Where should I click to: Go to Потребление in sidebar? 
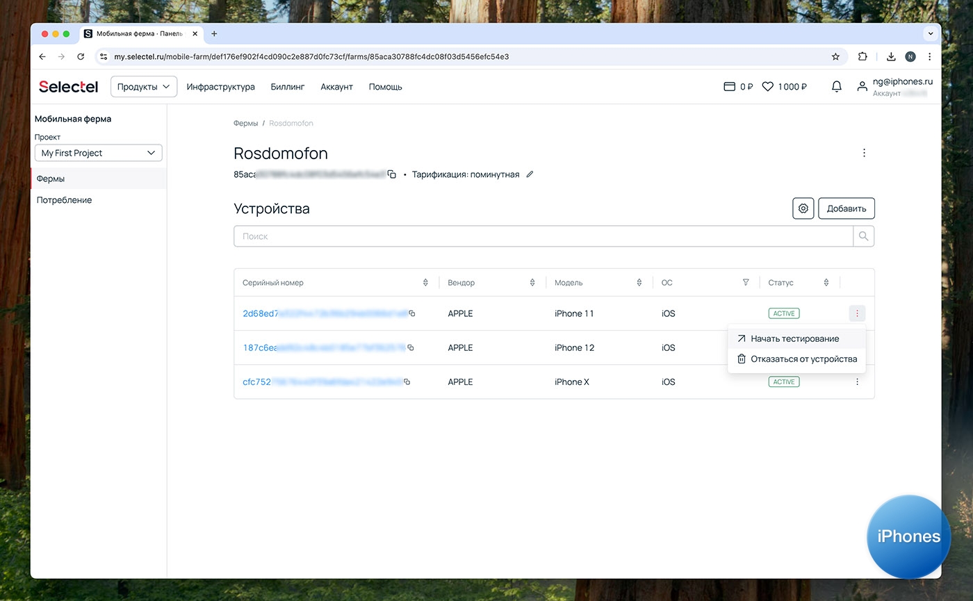(64, 200)
